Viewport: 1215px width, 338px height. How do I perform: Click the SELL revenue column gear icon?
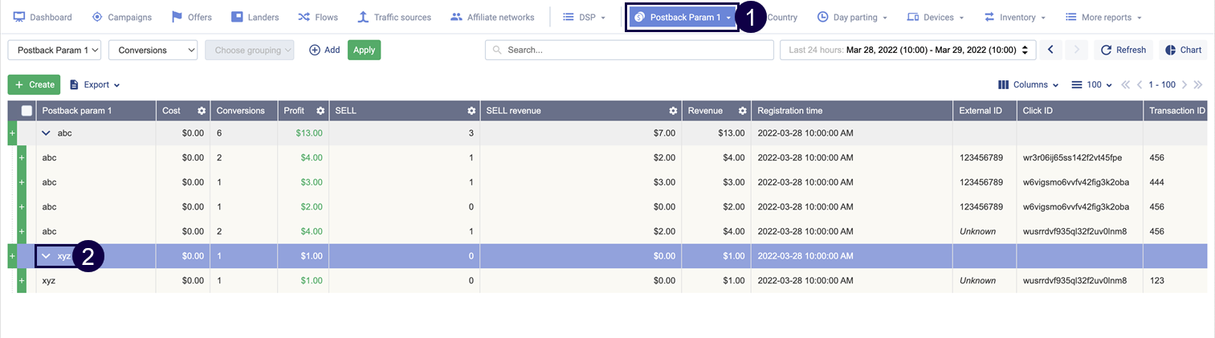click(x=673, y=111)
